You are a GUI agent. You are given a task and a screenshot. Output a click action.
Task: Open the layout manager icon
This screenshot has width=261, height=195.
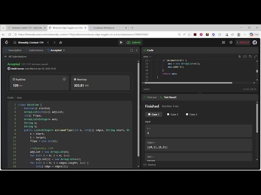pyautogui.click(x=223, y=42)
